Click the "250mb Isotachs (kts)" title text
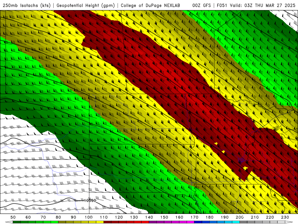This screenshot has width=298, height=224. pyautogui.click(x=26, y=5)
